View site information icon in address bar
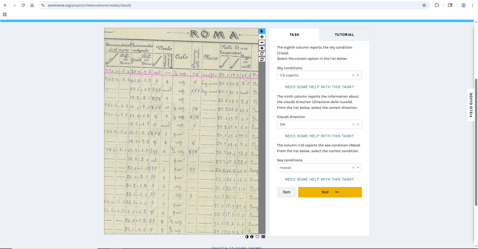Image resolution: width=478 pixels, height=249 pixels. [x=43, y=5]
